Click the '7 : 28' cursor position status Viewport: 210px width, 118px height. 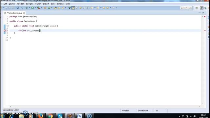(155, 111)
